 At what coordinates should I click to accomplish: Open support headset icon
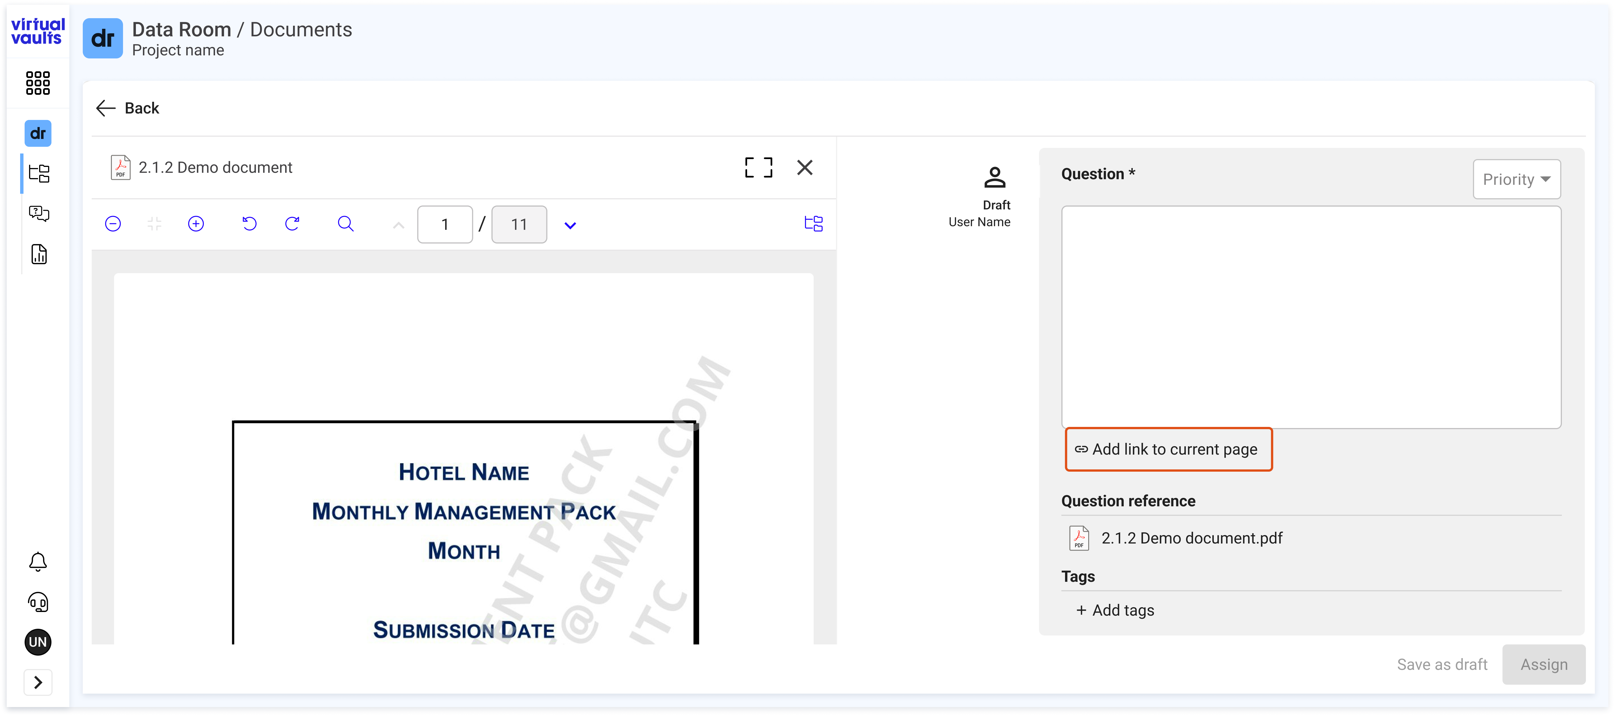[38, 602]
